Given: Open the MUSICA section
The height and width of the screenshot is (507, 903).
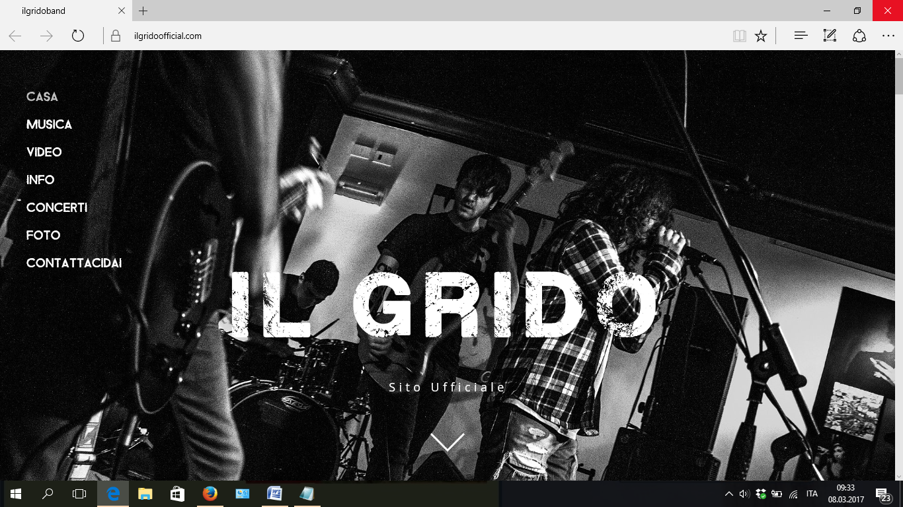Looking at the screenshot, I should coord(49,124).
